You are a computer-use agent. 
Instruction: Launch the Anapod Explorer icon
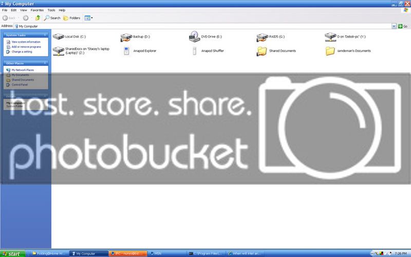point(126,51)
